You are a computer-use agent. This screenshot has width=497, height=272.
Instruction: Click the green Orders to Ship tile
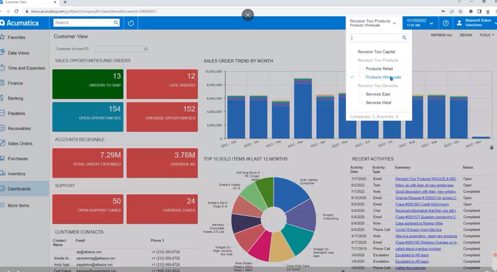(x=88, y=84)
